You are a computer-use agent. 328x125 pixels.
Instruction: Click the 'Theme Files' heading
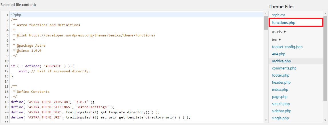click(281, 7)
